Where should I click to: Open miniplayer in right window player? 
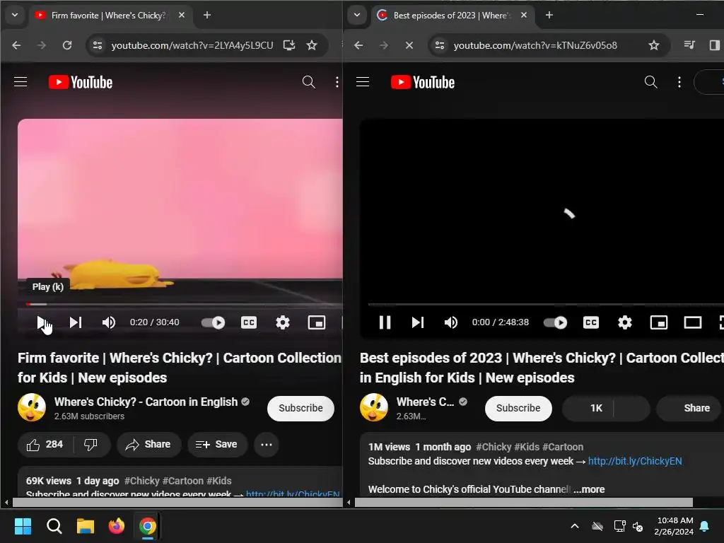coord(659,322)
